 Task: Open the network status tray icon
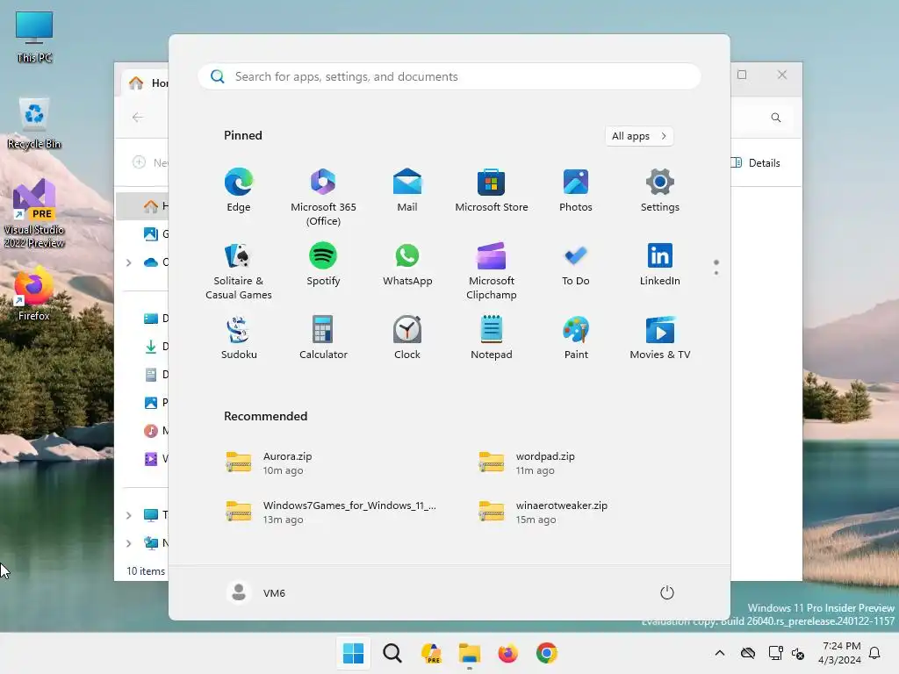point(775,653)
